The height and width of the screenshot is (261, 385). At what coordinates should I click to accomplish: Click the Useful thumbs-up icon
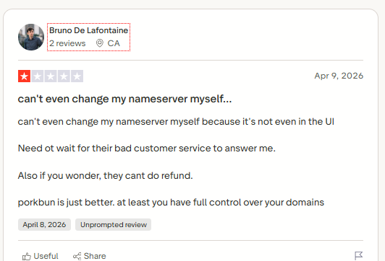pos(27,256)
